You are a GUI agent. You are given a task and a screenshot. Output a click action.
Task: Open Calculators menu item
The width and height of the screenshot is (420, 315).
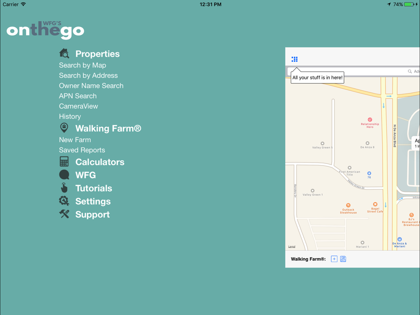click(x=100, y=162)
